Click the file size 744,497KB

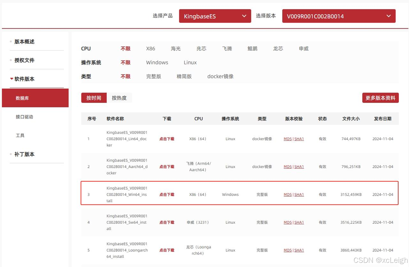[x=351, y=139]
